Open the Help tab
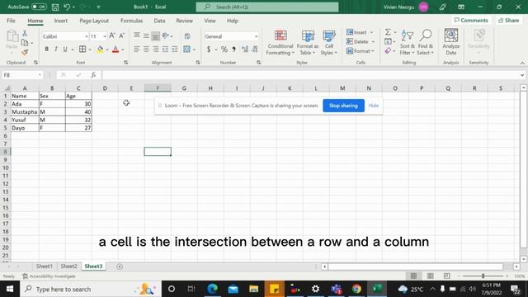Viewport: 528px width, 297px height. pos(233,21)
